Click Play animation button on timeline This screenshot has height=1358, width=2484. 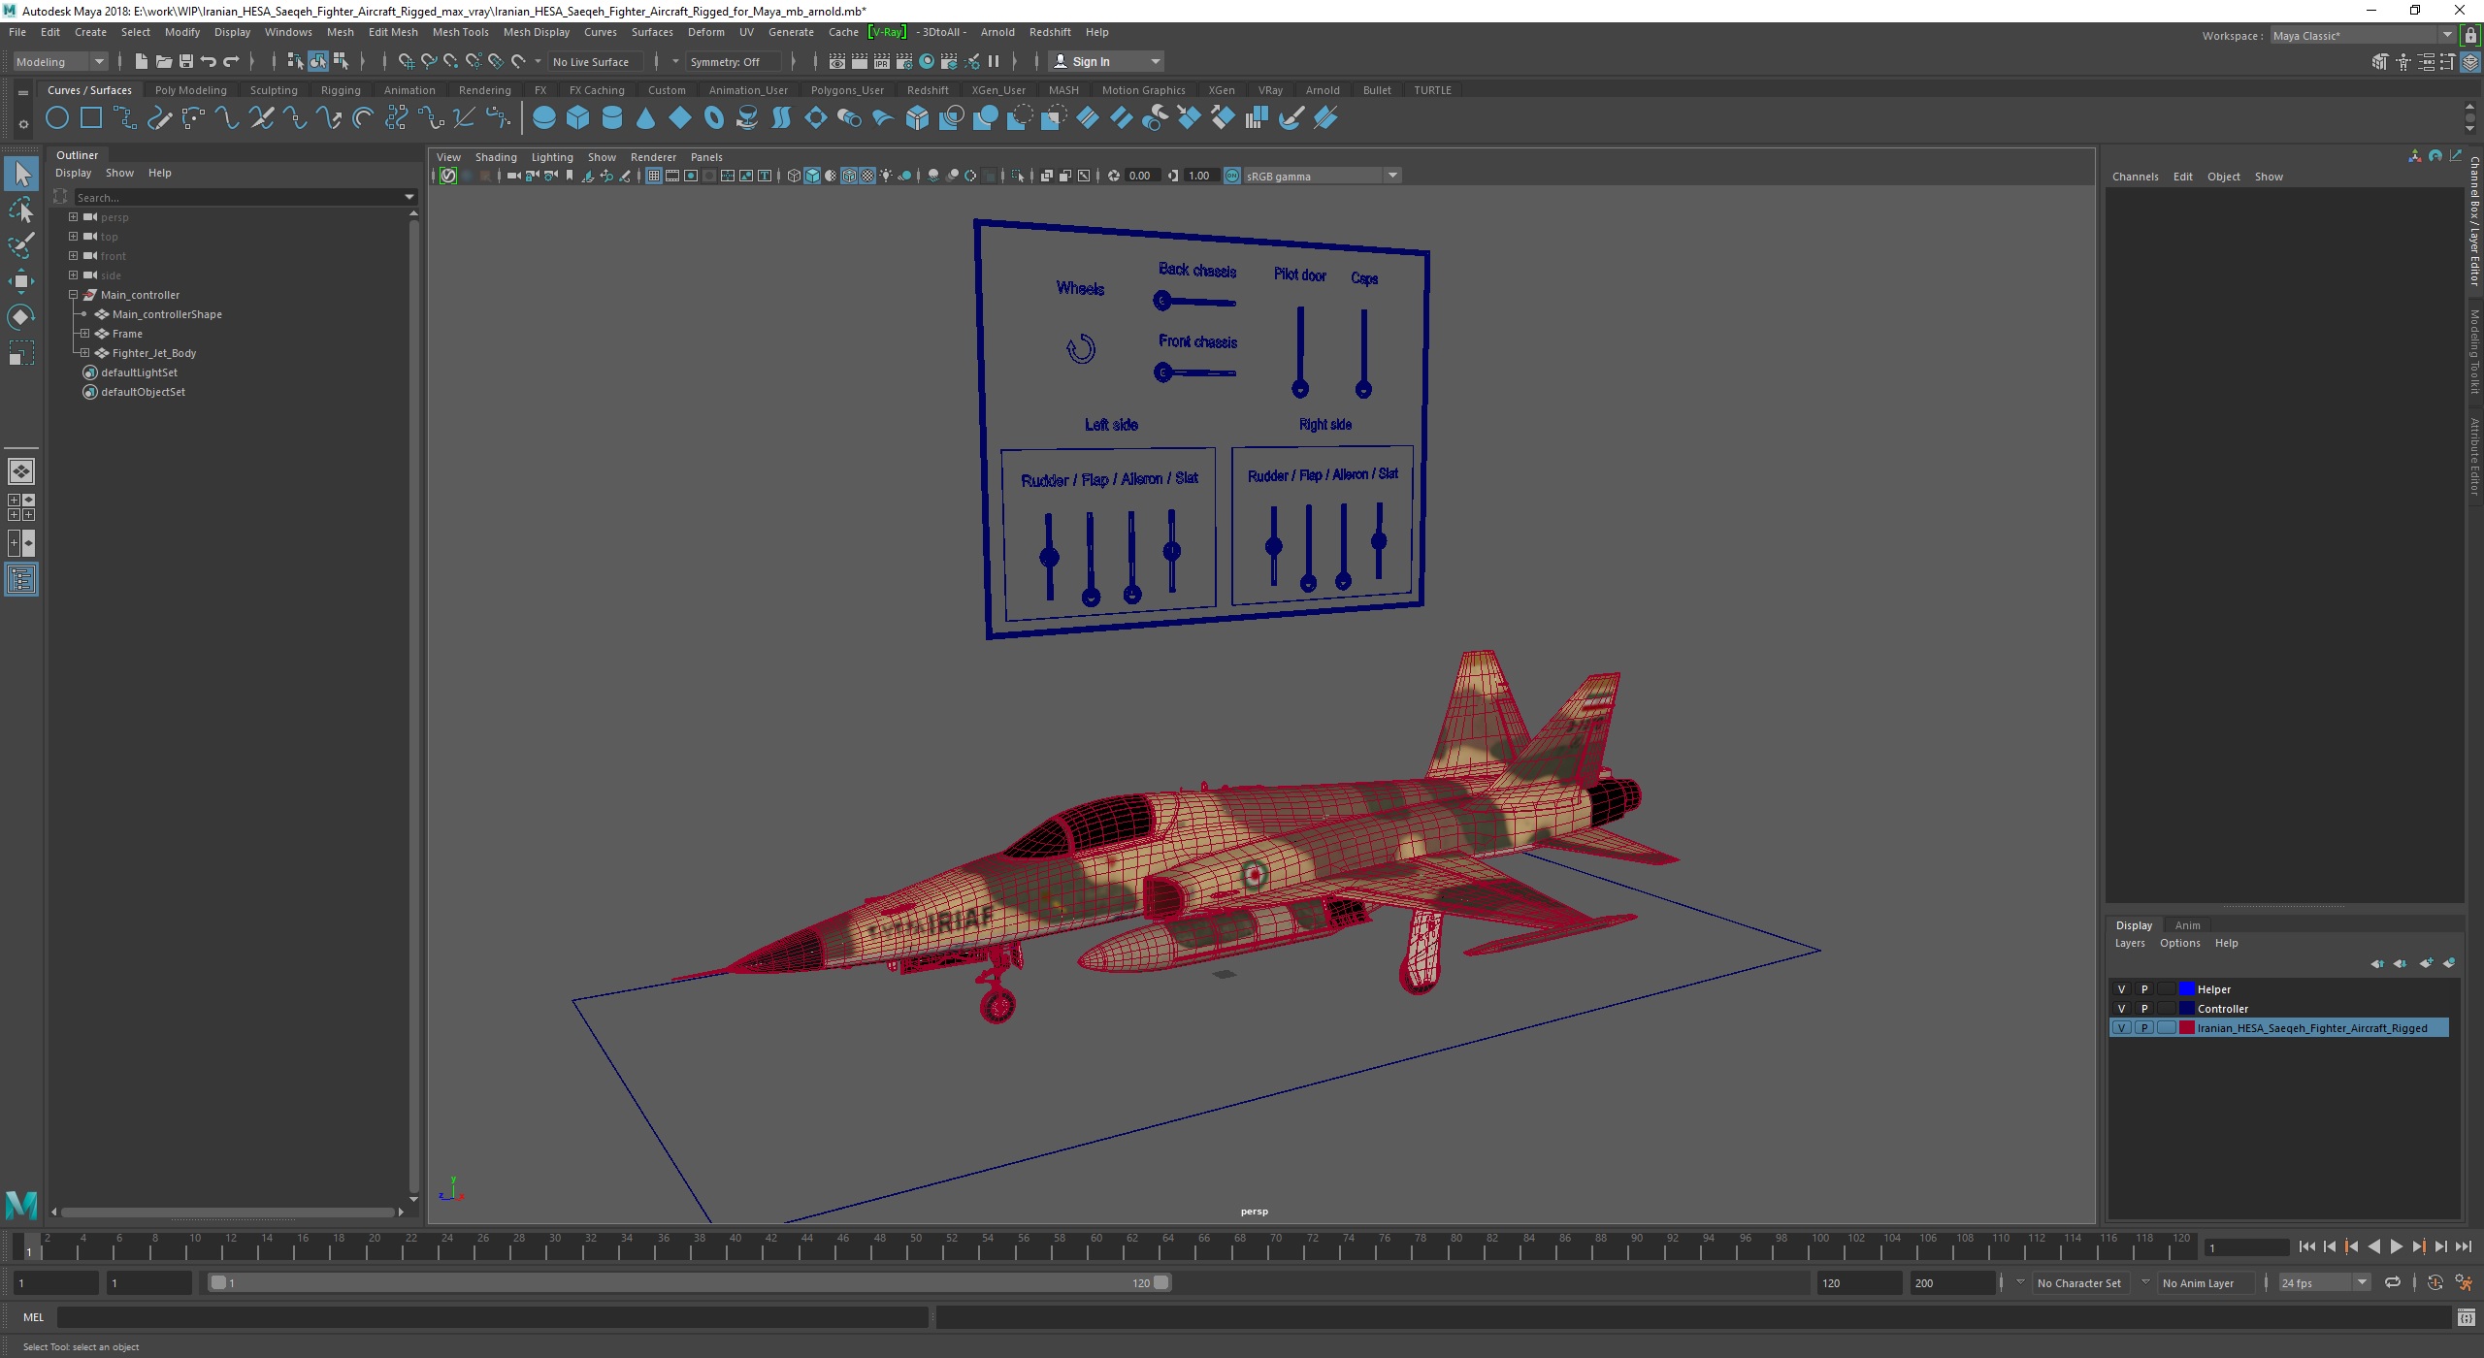click(x=2396, y=1245)
